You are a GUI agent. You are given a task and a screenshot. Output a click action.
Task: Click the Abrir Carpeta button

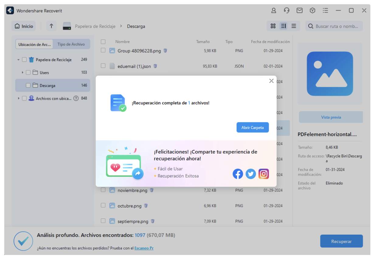253,127
